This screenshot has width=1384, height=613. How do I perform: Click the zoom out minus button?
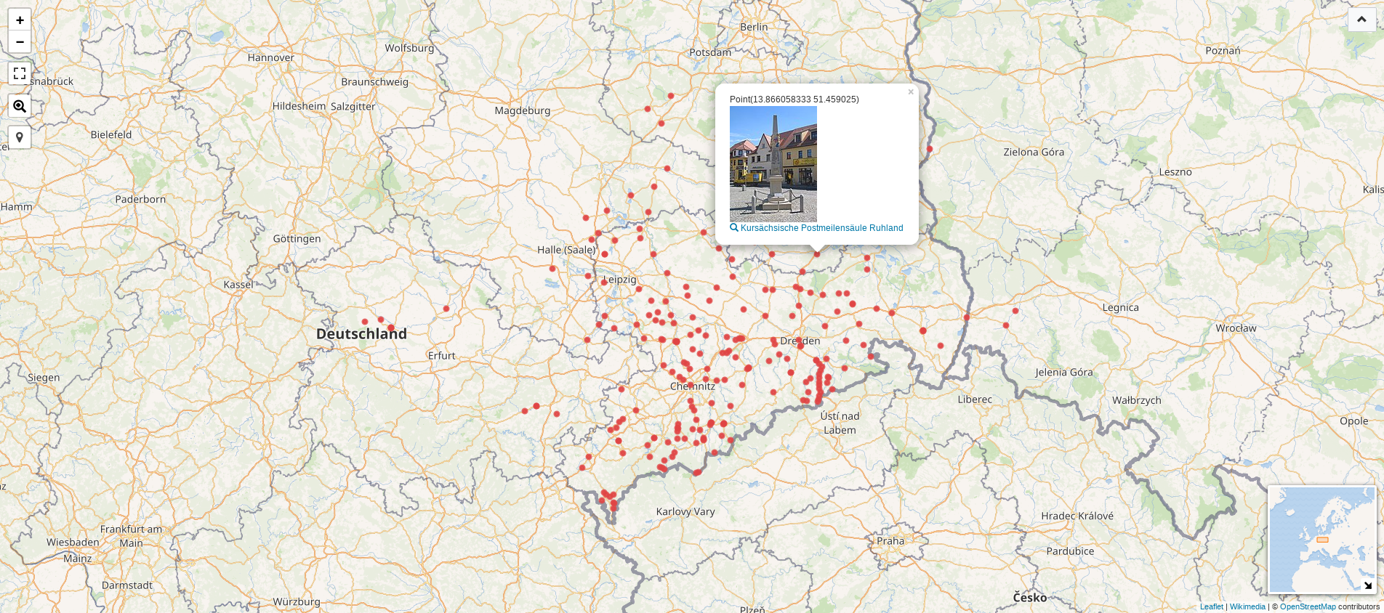tap(20, 42)
